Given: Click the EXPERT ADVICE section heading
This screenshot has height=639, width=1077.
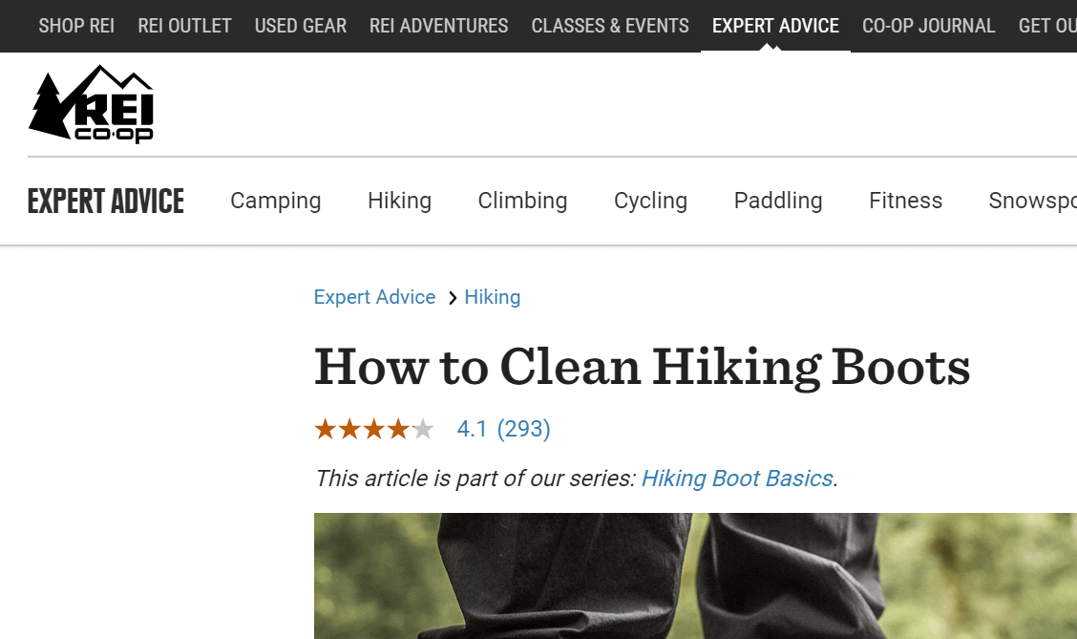Looking at the screenshot, I should [x=106, y=202].
